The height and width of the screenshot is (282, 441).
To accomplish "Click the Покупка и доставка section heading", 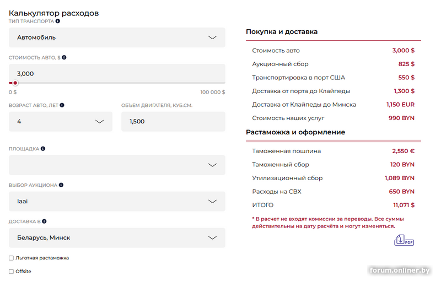I will coord(282,32).
